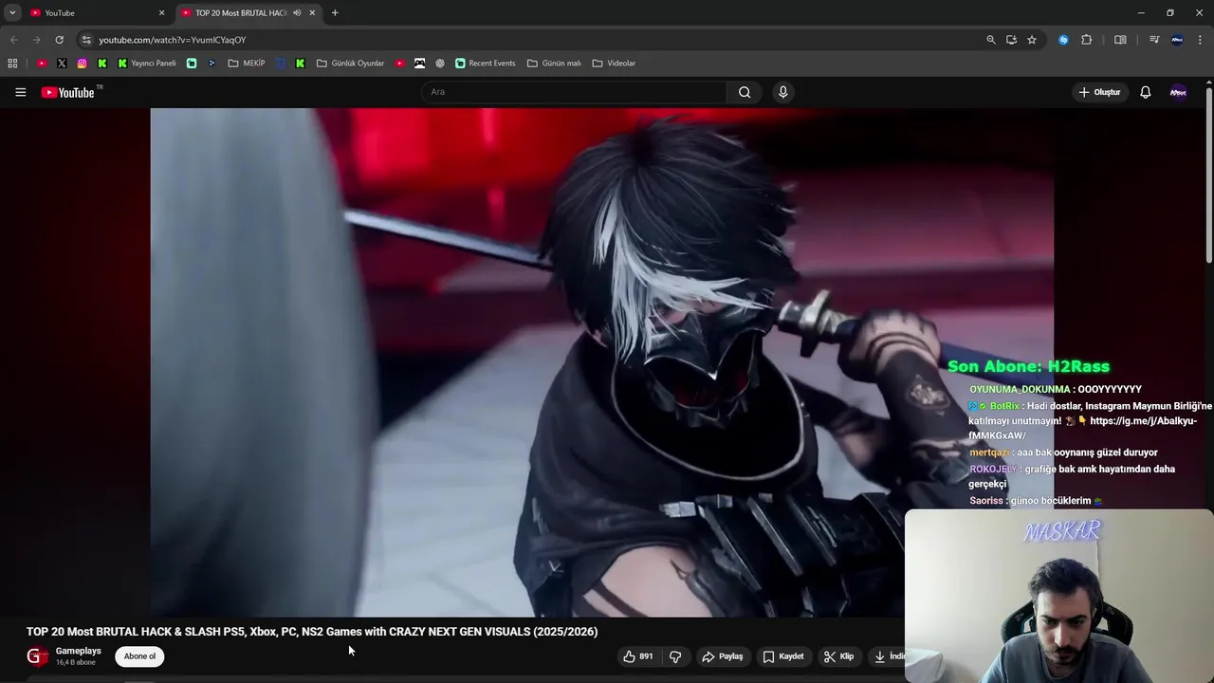The width and height of the screenshot is (1214, 683).
Task: Expand the Günün malı bookmarks folder
Action: (x=554, y=64)
